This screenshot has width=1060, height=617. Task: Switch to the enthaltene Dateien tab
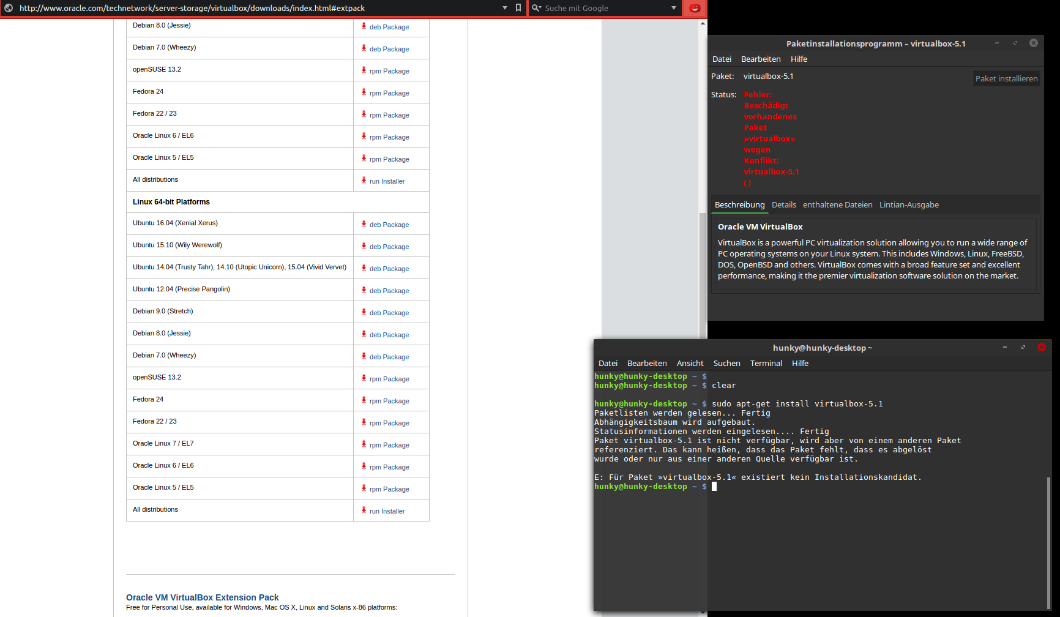[x=838, y=205]
